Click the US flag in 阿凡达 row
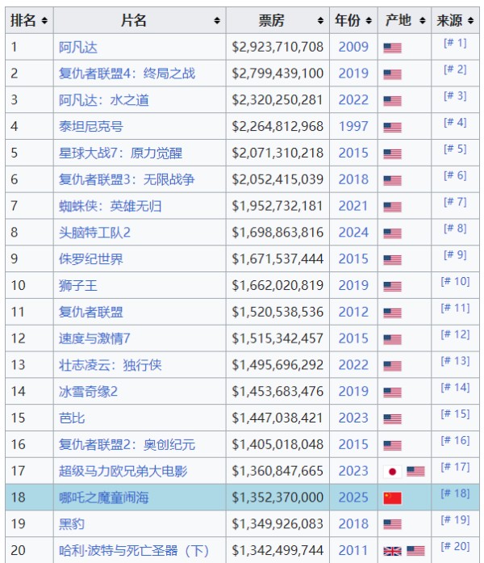The height and width of the screenshot is (563, 484). [x=392, y=48]
